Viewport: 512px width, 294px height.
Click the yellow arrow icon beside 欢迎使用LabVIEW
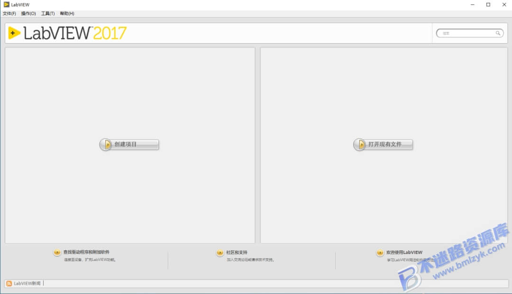click(380, 253)
